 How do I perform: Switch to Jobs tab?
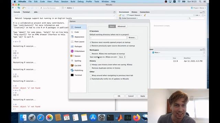(36, 12)
